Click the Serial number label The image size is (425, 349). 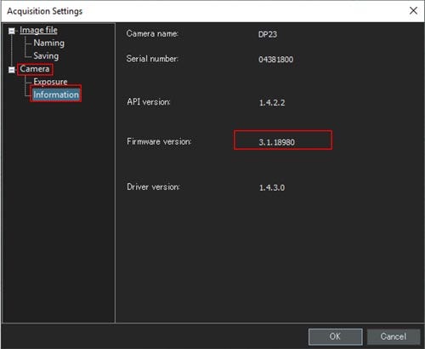point(152,59)
